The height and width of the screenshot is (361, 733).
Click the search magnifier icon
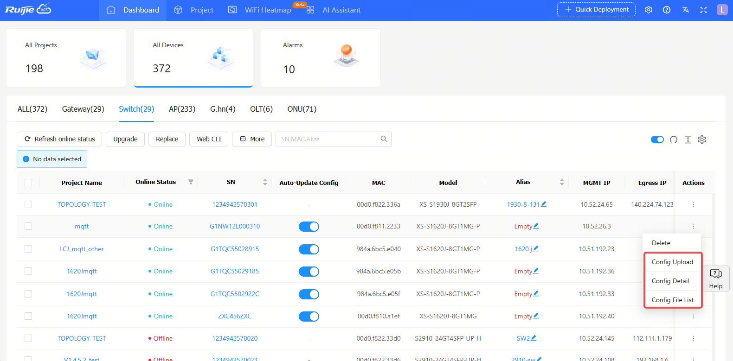click(384, 139)
